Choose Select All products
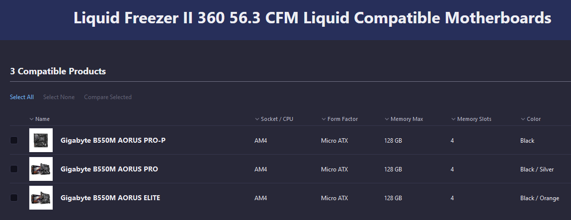This screenshot has width=571, height=220. coord(22,97)
